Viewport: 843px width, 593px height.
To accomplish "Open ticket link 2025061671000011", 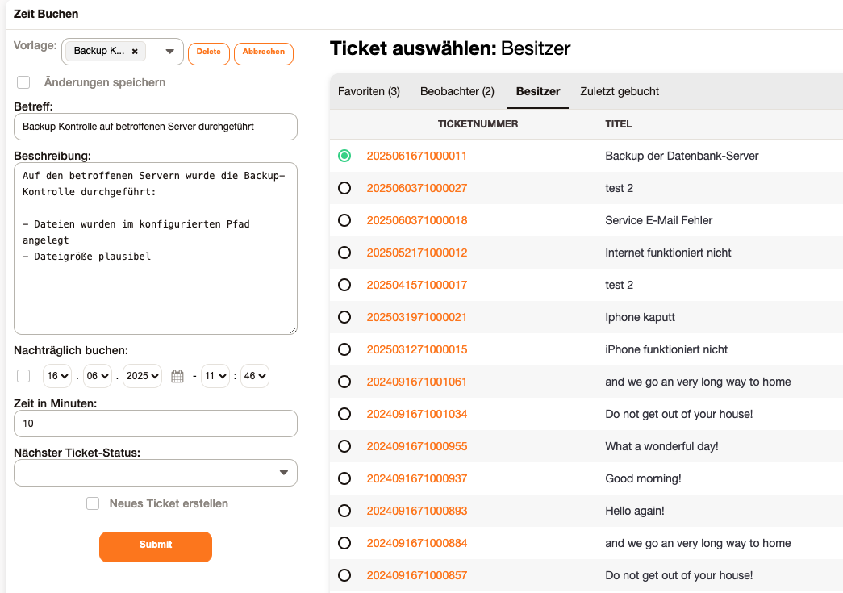I will coord(417,156).
